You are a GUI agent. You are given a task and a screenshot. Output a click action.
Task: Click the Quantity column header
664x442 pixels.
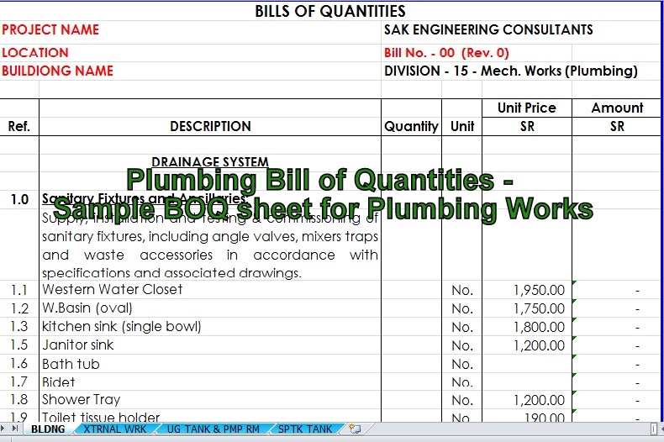coord(411,126)
